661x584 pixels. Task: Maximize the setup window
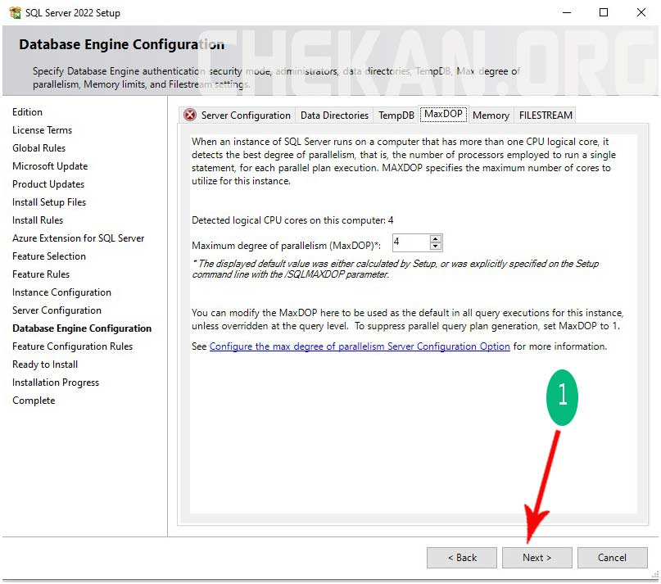click(604, 12)
